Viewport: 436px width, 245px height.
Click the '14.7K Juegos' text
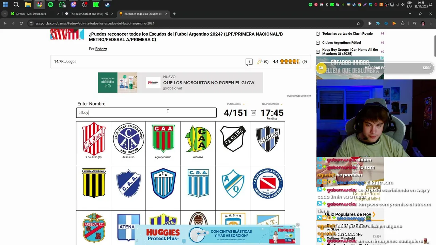point(65,62)
